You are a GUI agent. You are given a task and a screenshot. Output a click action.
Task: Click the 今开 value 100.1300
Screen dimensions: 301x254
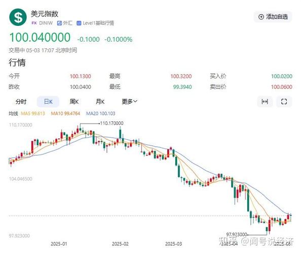coord(80,76)
